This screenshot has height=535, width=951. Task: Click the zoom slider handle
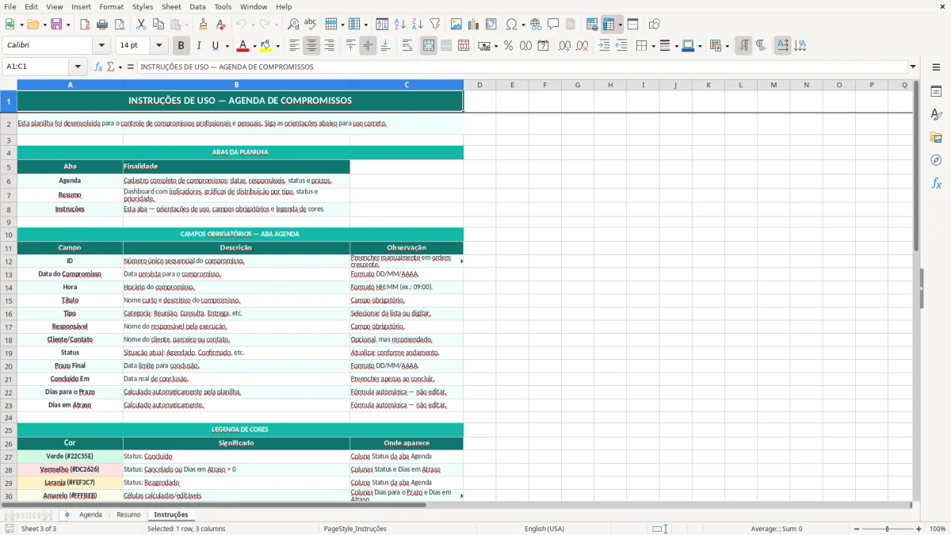click(887, 529)
